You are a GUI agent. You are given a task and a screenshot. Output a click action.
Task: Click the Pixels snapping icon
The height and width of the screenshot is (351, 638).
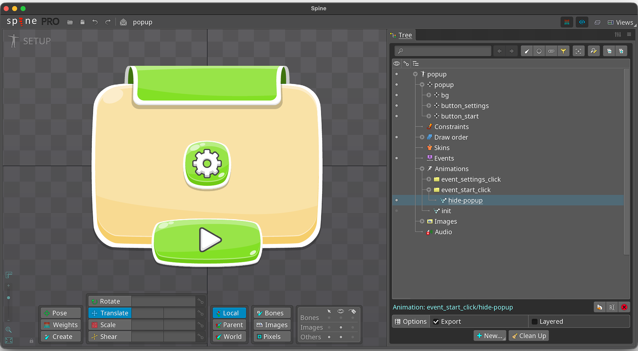click(272, 336)
